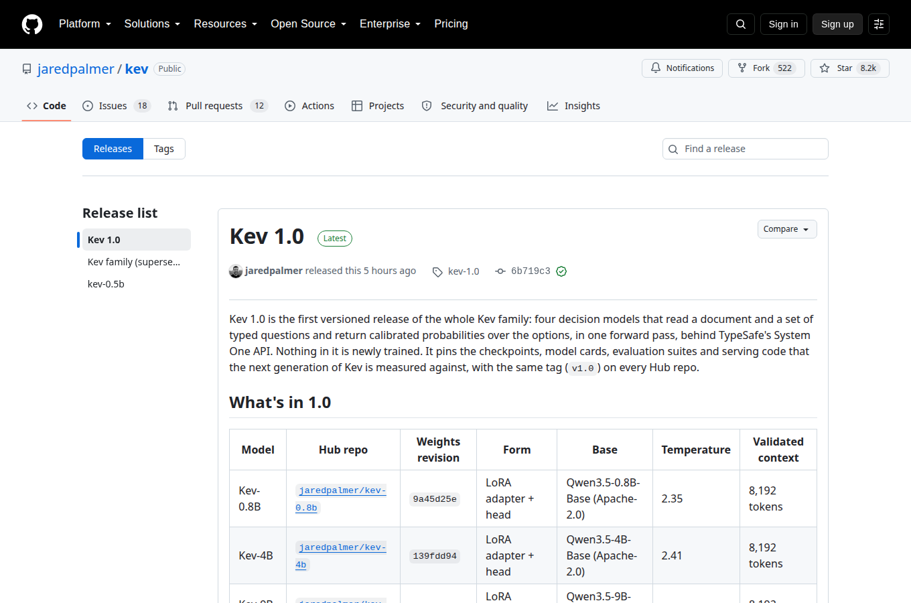
Task: Open Security and quality tab
Action: click(474, 106)
